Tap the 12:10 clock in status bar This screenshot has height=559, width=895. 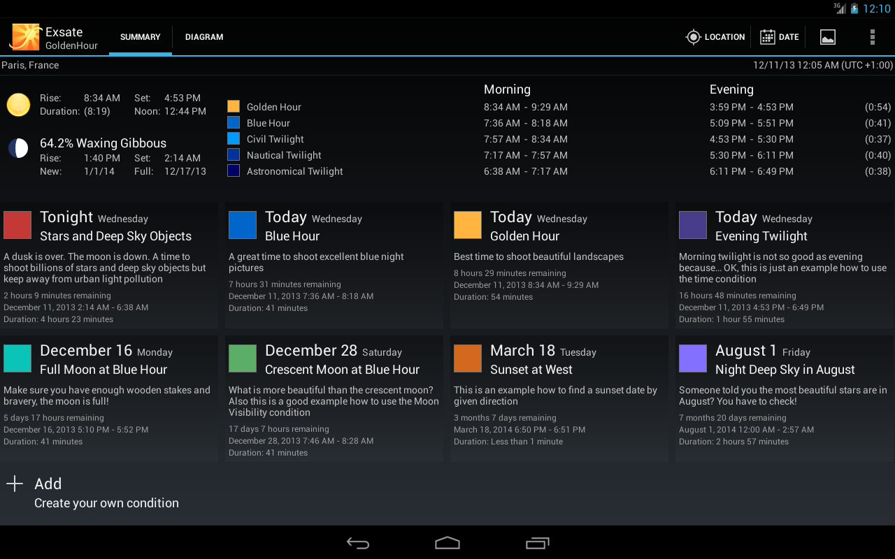(x=877, y=8)
